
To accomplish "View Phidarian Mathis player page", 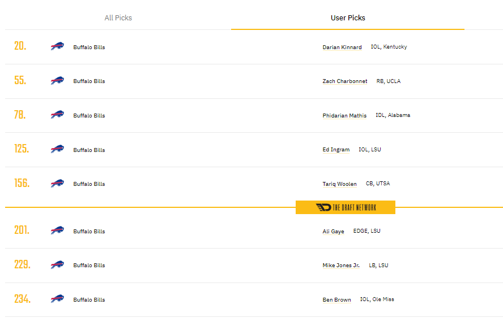I will [x=344, y=116].
